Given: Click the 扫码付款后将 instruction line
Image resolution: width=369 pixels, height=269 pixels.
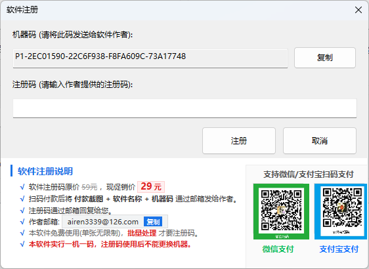Looking at the screenshot, I should pos(133,199).
